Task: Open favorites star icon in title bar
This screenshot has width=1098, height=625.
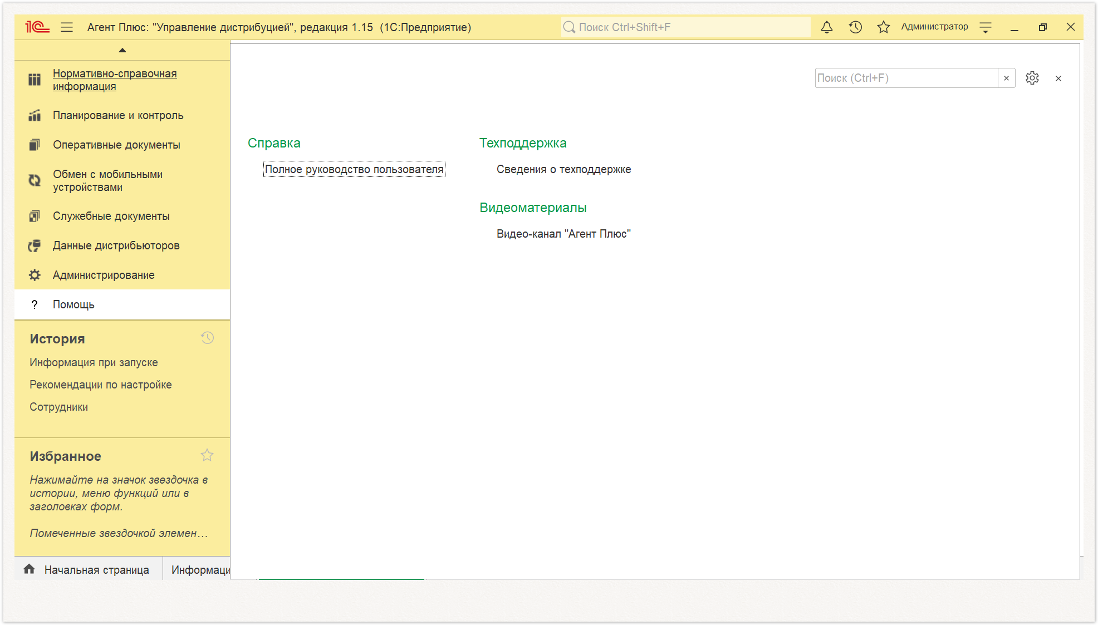Action: coord(884,27)
